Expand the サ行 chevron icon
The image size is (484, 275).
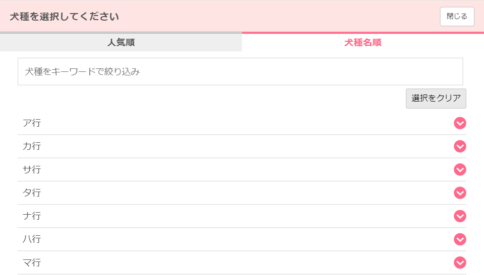460,170
